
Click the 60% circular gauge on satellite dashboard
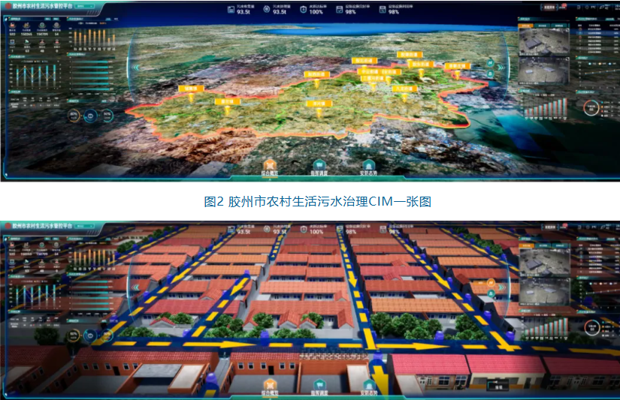point(74,115)
